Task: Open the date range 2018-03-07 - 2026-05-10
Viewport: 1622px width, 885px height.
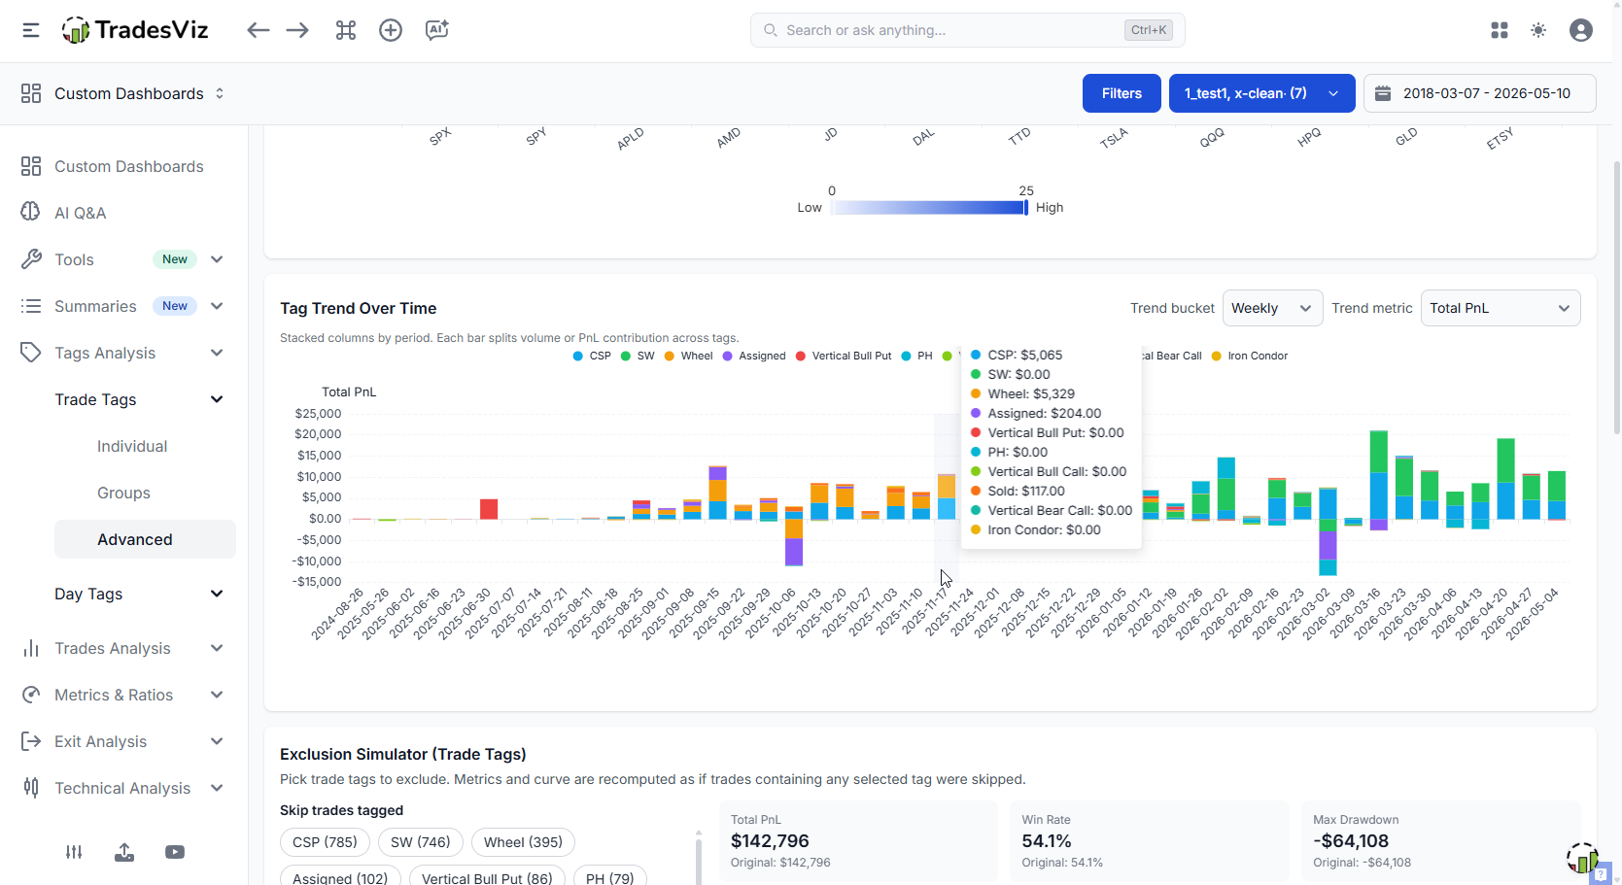Action: coord(1480,93)
